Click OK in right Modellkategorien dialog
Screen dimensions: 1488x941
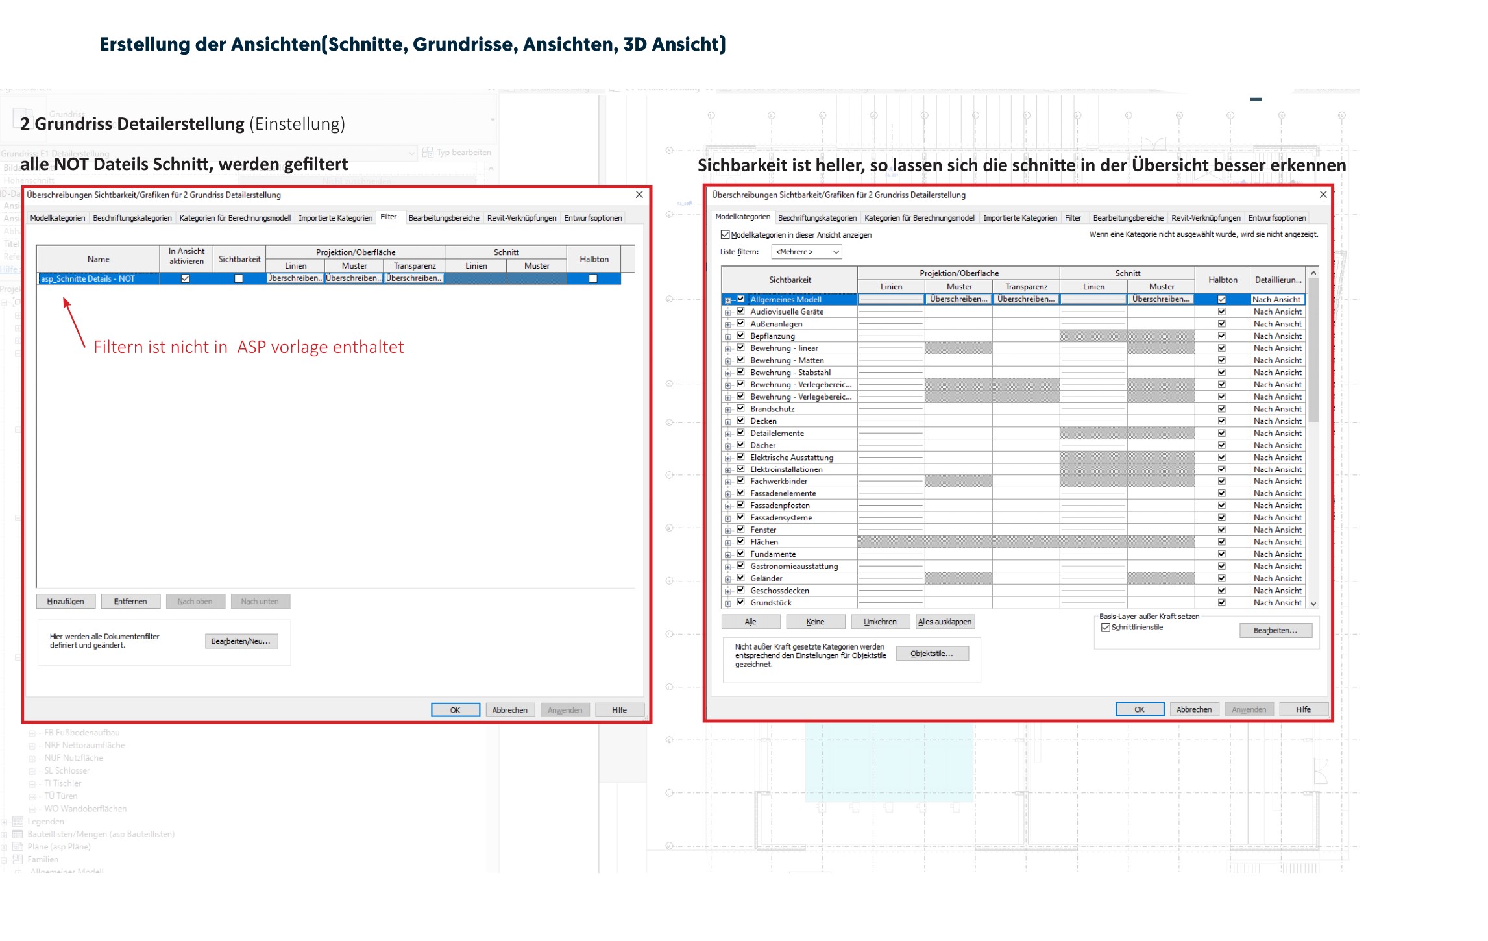(1140, 709)
